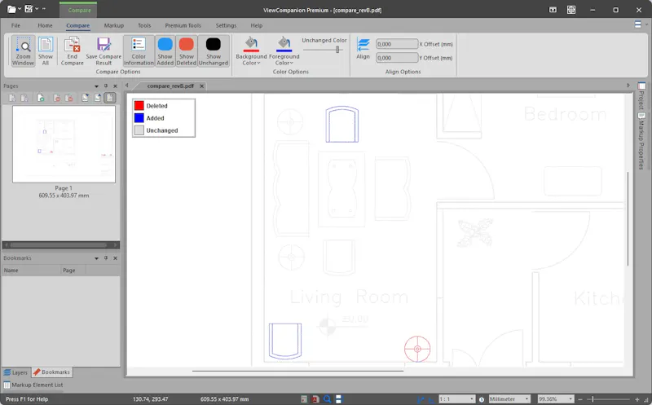
Task: Click the page rotate icon with blue down arrow
Action: pyautogui.click(x=85, y=98)
